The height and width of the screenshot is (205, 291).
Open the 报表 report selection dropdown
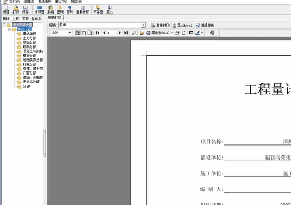pyautogui.click(x=143, y=25)
